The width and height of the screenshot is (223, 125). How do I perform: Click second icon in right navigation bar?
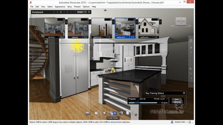(x=191, y=48)
